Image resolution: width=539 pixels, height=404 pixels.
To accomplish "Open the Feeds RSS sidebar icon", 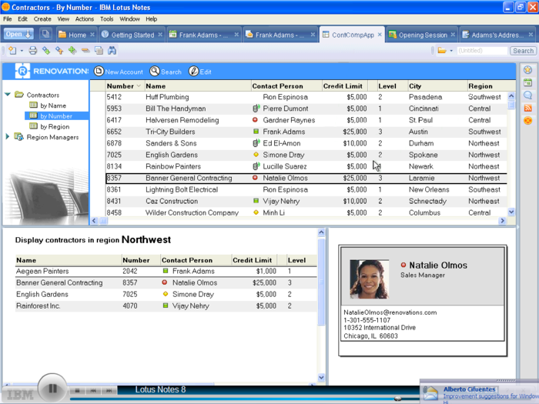I will click(527, 108).
